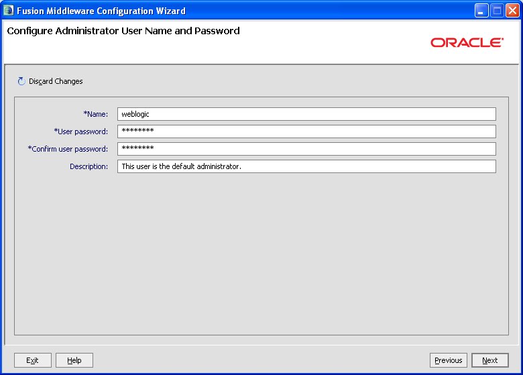Click the 'Description:' label

pyautogui.click(x=89, y=166)
